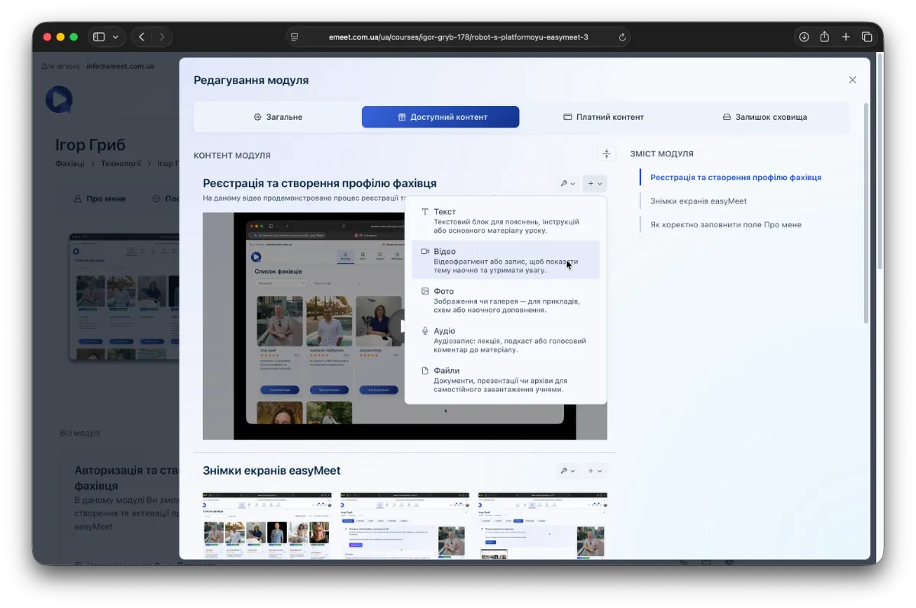Expand the plus dropdown for Знімки екранів easyMeet
The height and width of the screenshot is (608, 916).
[595, 471]
